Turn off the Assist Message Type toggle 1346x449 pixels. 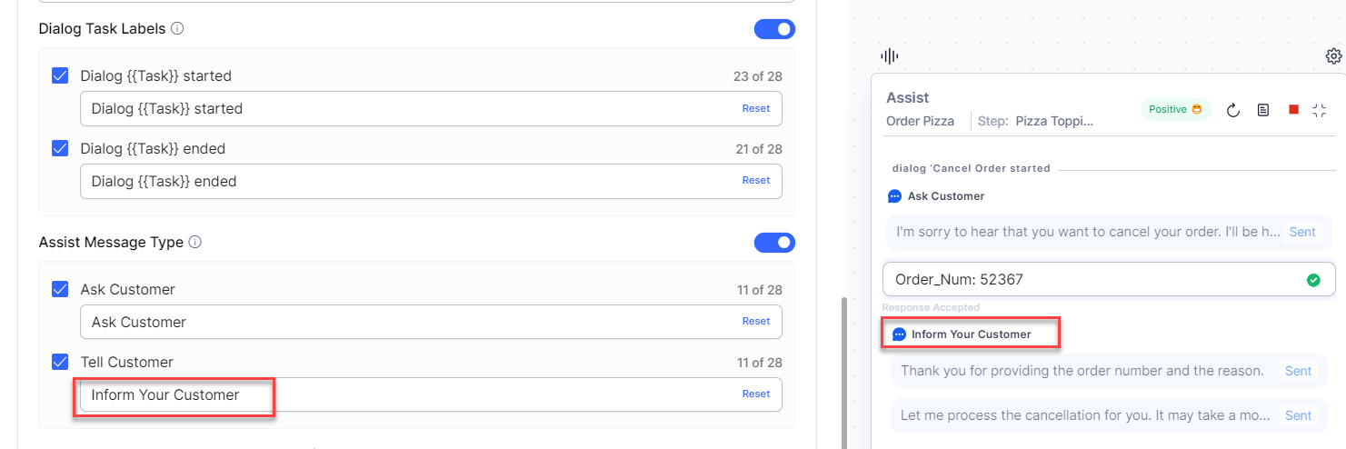(774, 243)
